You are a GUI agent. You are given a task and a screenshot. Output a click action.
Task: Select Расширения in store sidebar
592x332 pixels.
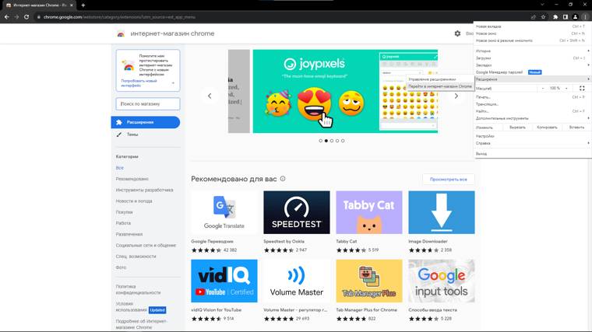146,122
